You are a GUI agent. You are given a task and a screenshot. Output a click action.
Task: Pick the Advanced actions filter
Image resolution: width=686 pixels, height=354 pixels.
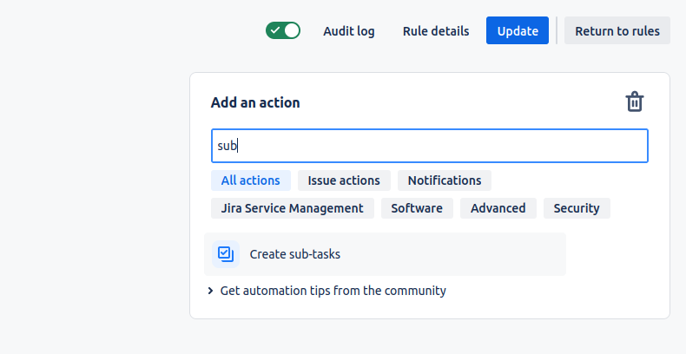click(x=498, y=208)
